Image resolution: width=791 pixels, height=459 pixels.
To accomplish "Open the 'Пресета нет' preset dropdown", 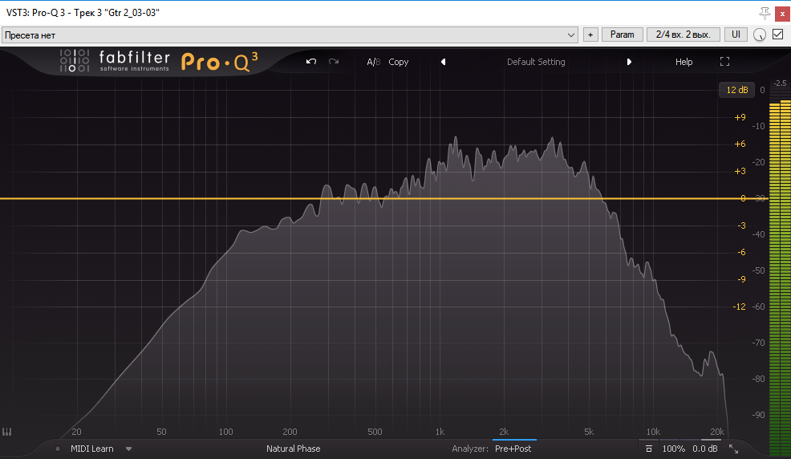I will click(290, 35).
